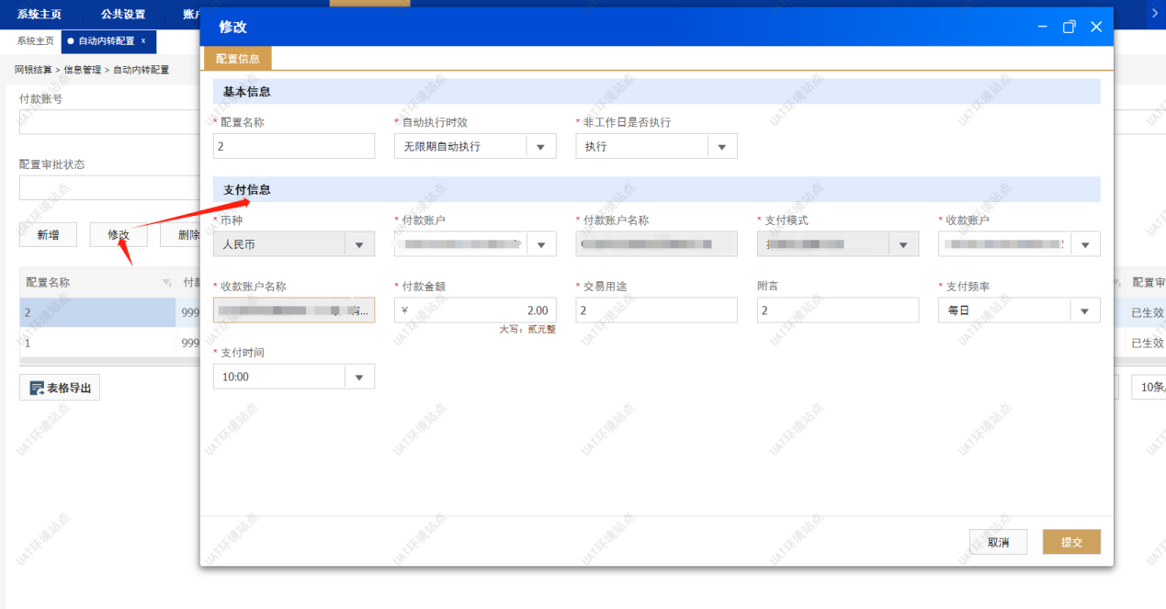The image size is (1166, 609).
Task: Click the 取消 cancel button
Action: (998, 542)
